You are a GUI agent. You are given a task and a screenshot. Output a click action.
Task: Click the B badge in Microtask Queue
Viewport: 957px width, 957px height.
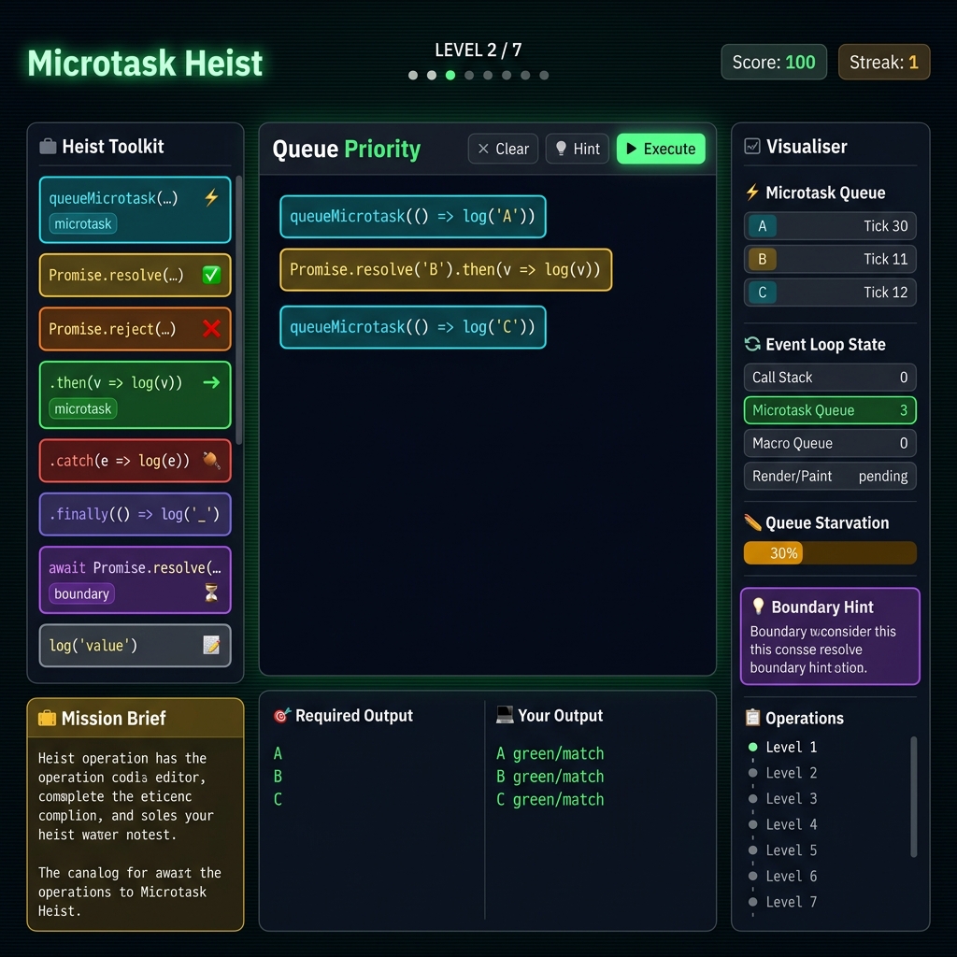point(762,259)
